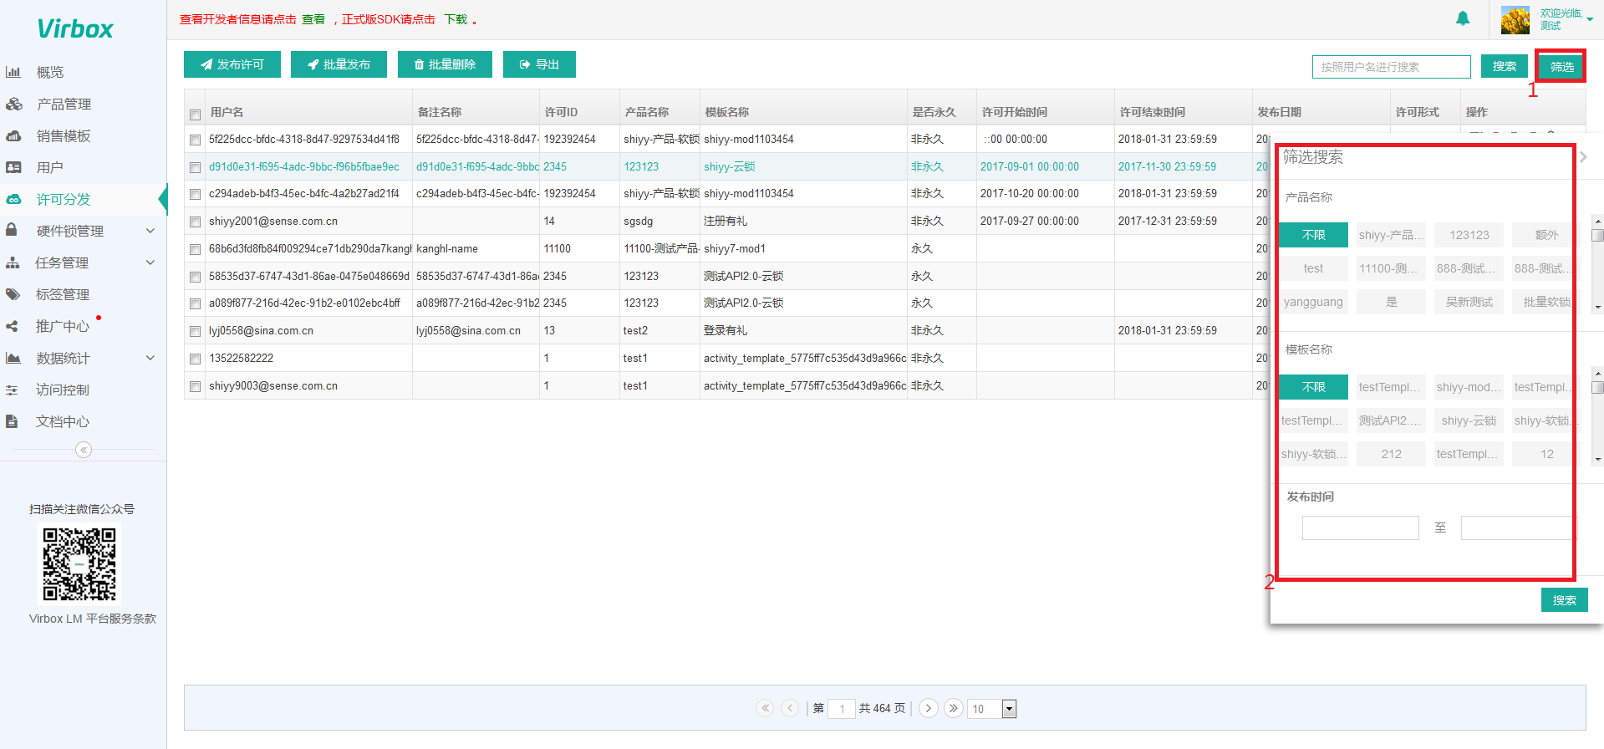Click the down arrow of 产品名称 list scrollbar

click(x=1597, y=308)
